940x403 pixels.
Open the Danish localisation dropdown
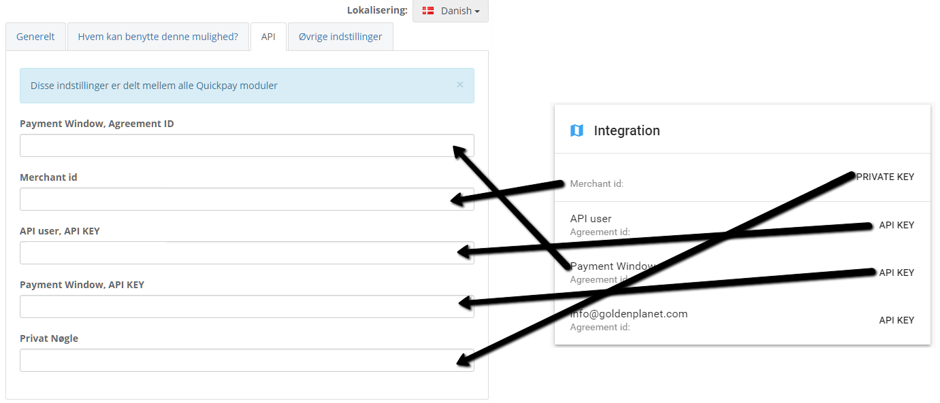(451, 11)
